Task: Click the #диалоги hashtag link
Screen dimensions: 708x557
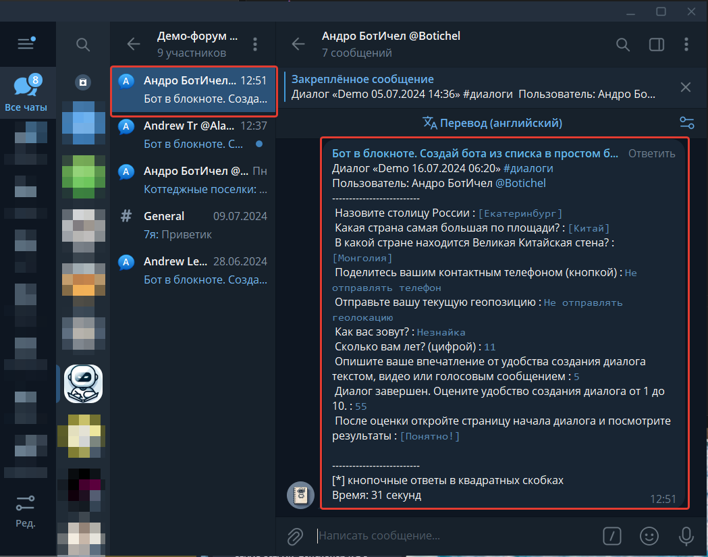Action: pos(528,169)
